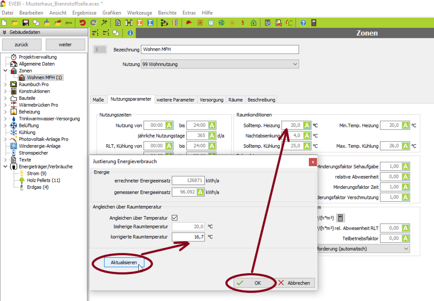
Task: Open the Berichte menu
Action: click(x=167, y=13)
